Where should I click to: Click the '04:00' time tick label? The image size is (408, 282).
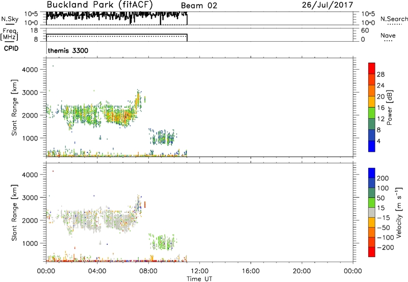(97, 271)
